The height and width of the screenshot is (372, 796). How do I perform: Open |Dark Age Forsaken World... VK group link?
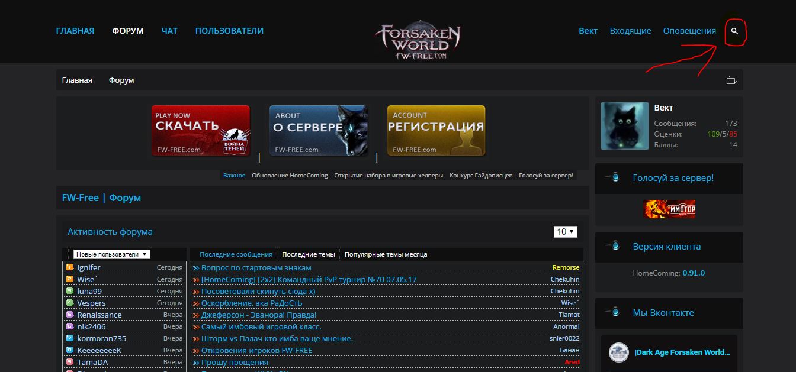click(x=682, y=352)
